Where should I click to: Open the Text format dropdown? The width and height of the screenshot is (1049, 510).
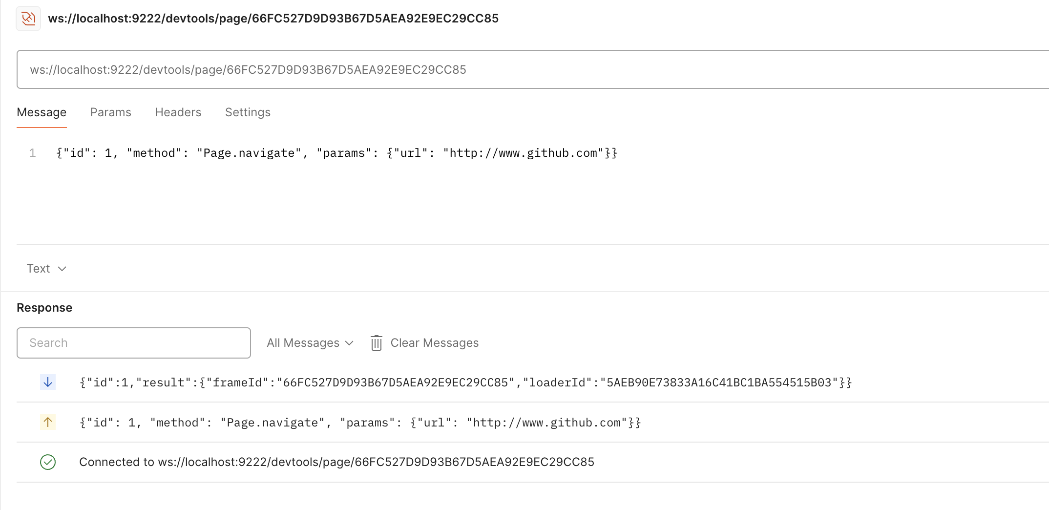46,269
